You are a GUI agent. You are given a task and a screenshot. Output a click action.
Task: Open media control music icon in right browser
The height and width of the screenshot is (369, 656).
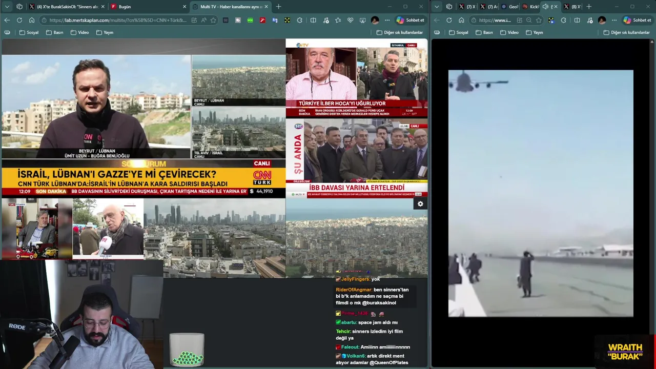(x=590, y=20)
